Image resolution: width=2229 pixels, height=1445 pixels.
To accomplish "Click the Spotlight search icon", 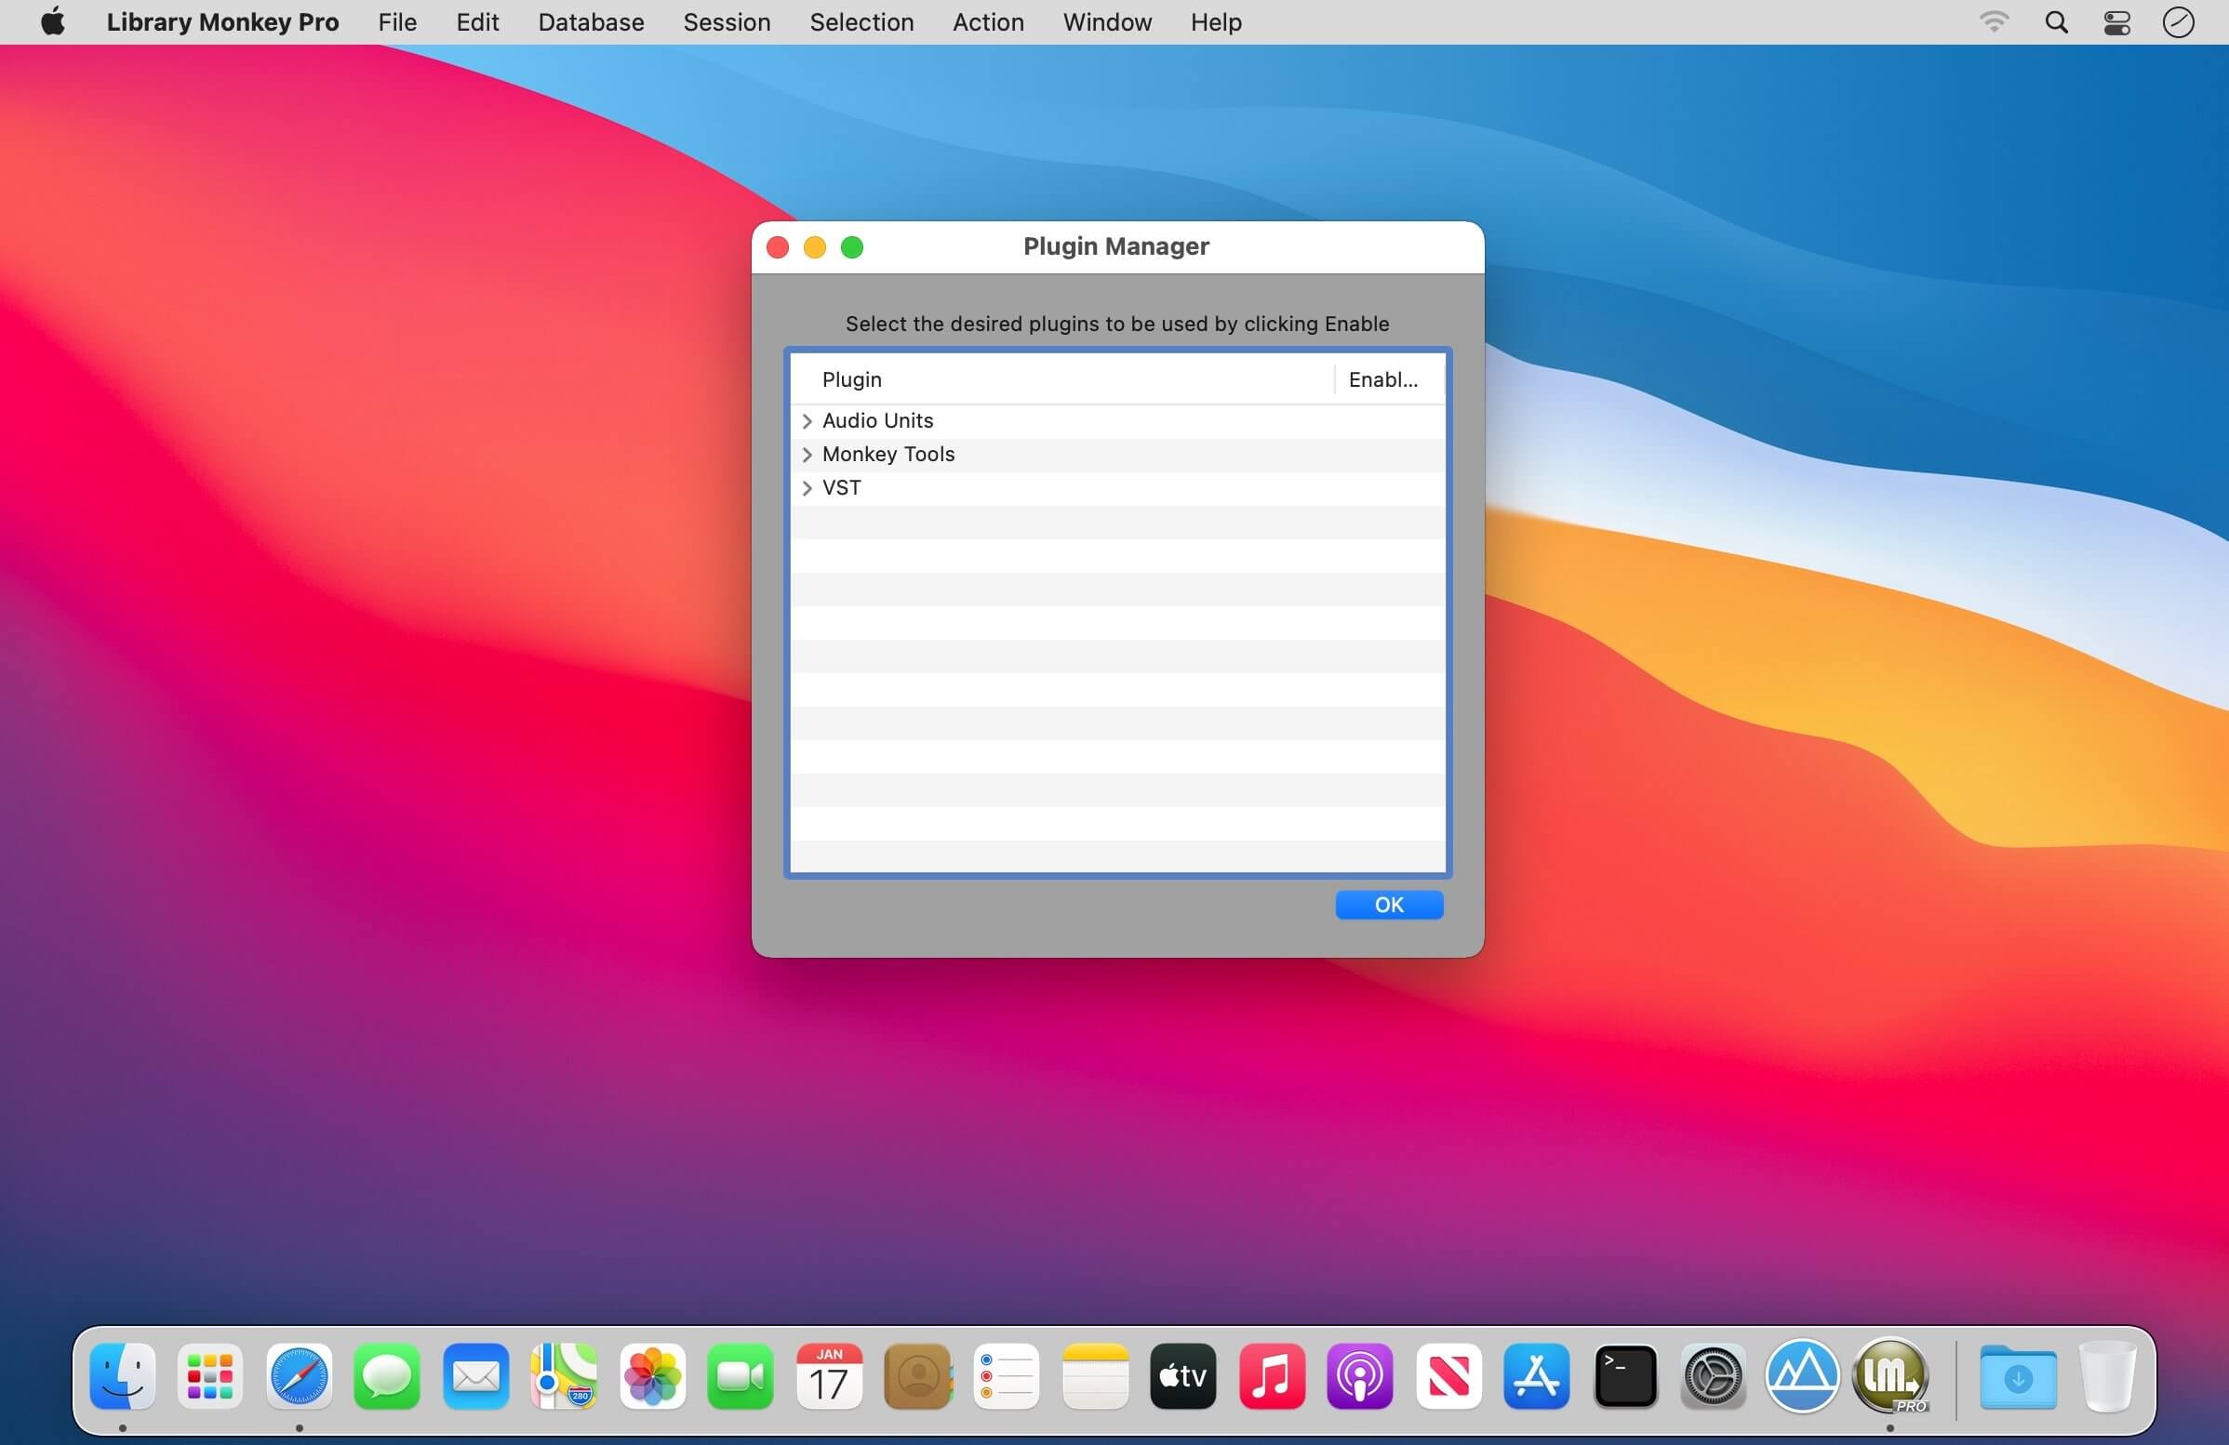I will (2056, 22).
